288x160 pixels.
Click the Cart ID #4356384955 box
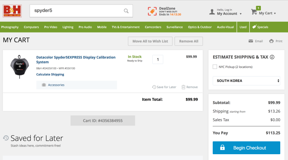point(103,121)
